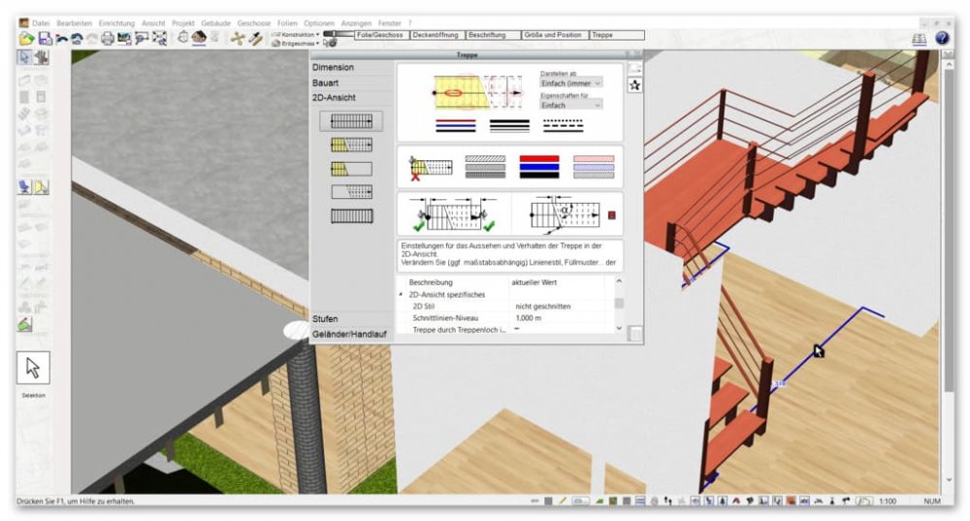Print using the printer toolbar icon
The image size is (970, 521).
[x=108, y=39]
